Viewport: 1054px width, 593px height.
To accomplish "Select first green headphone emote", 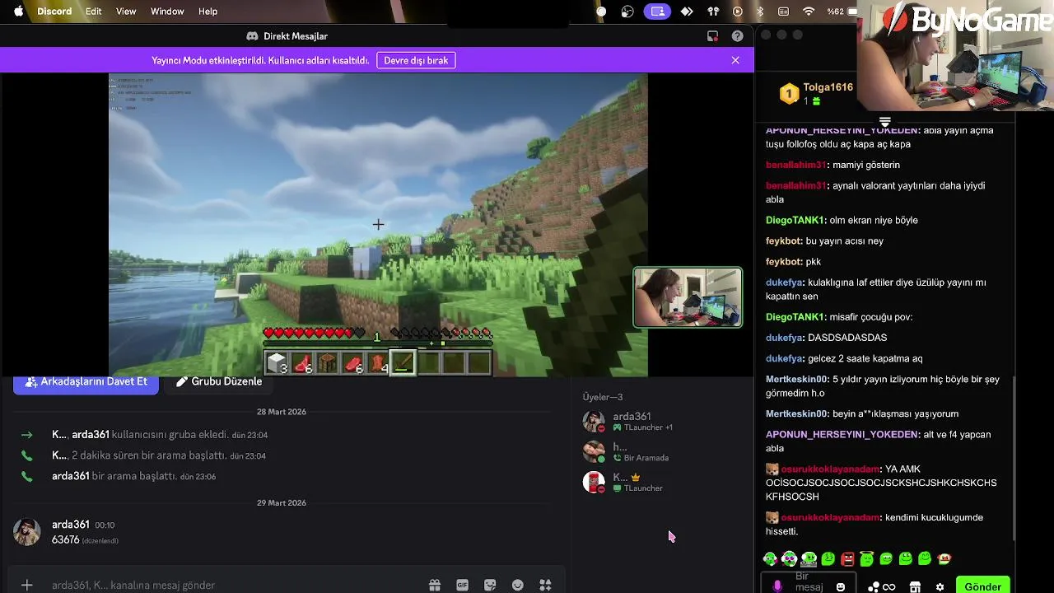I will (x=770, y=559).
